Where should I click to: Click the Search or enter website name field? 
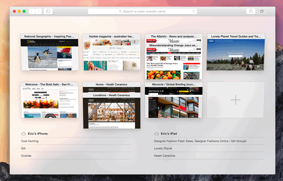(142, 11)
